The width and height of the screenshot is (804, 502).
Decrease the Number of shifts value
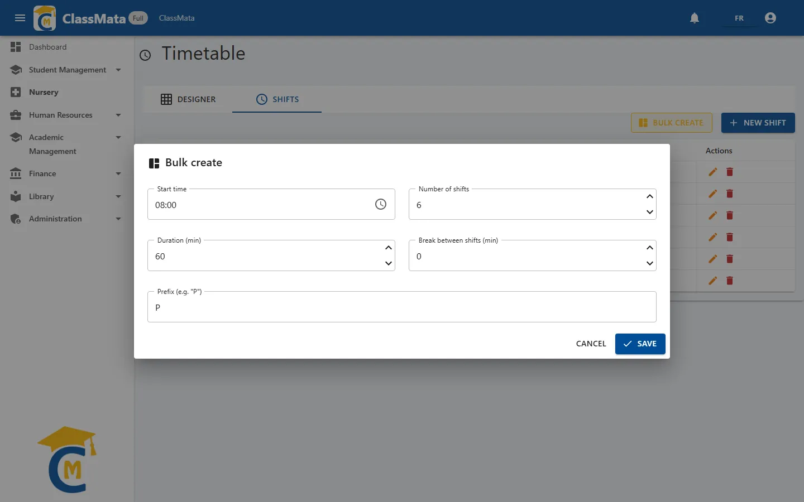pos(650,212)
